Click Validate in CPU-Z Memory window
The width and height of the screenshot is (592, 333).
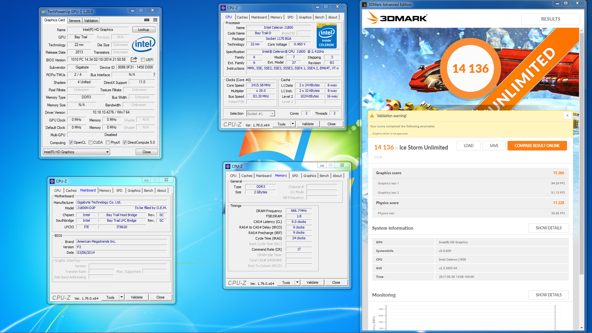(x=312, y=282)
